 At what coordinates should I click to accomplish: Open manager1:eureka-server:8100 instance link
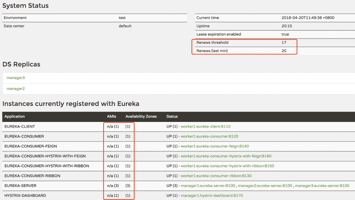point(208,186)
